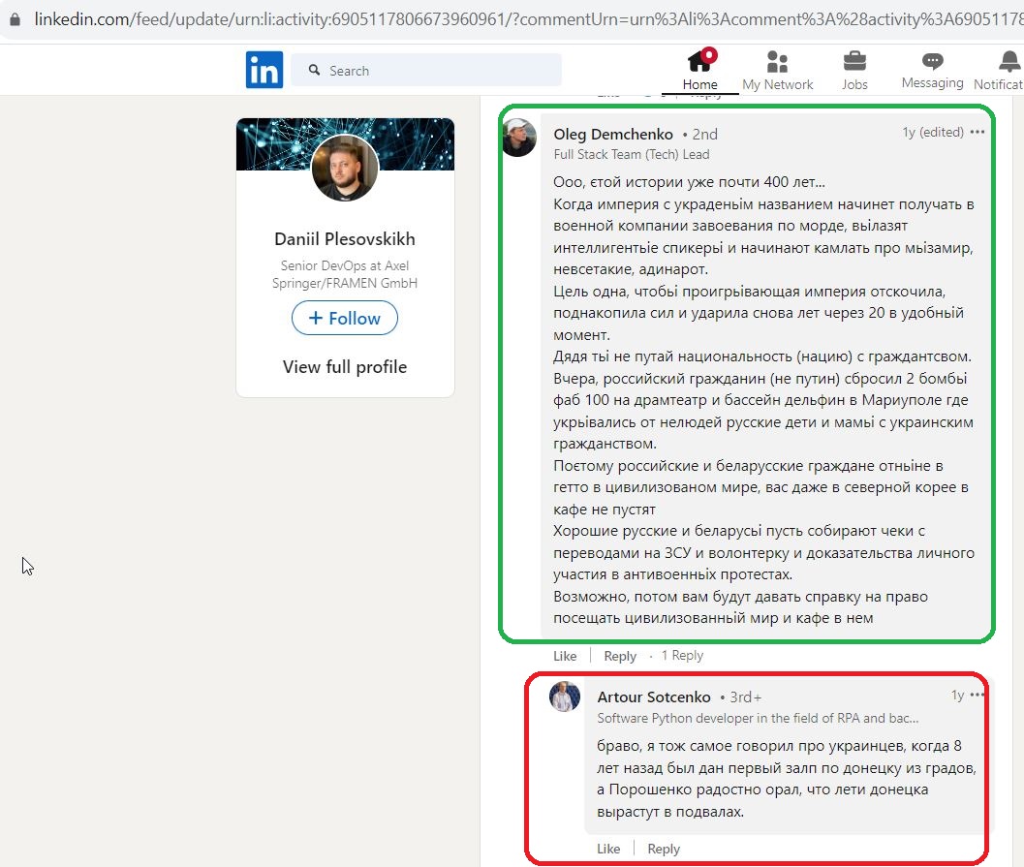This screenshot has height=867, width=1024.
Task: Open options menu on Oleg Demchenko comment
Action: pos(977,132)
